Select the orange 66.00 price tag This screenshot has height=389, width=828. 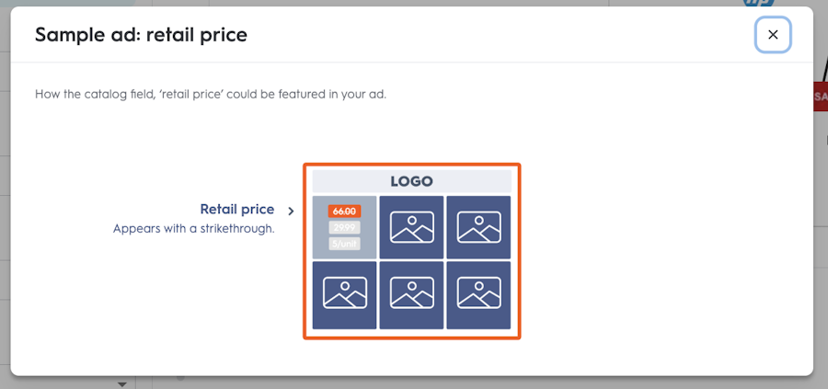click(x=344, y=212)
